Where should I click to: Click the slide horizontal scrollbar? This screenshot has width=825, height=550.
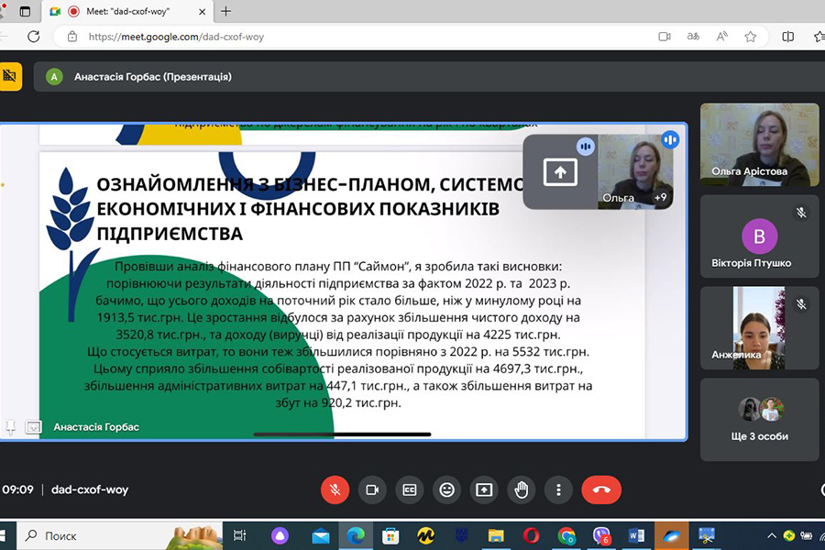point(342,434)
